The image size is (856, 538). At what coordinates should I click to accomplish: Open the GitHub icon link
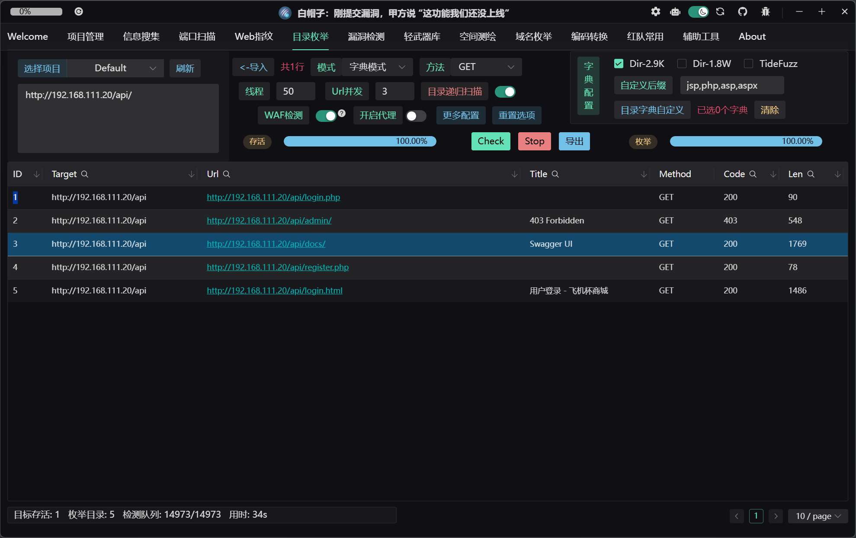pos(743,12)
